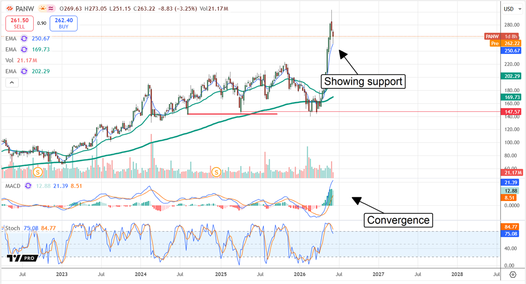Viewport: 526px width, 284px height.
Task: Click the red 147.57 axis price tag
Action: pos(511,112)
